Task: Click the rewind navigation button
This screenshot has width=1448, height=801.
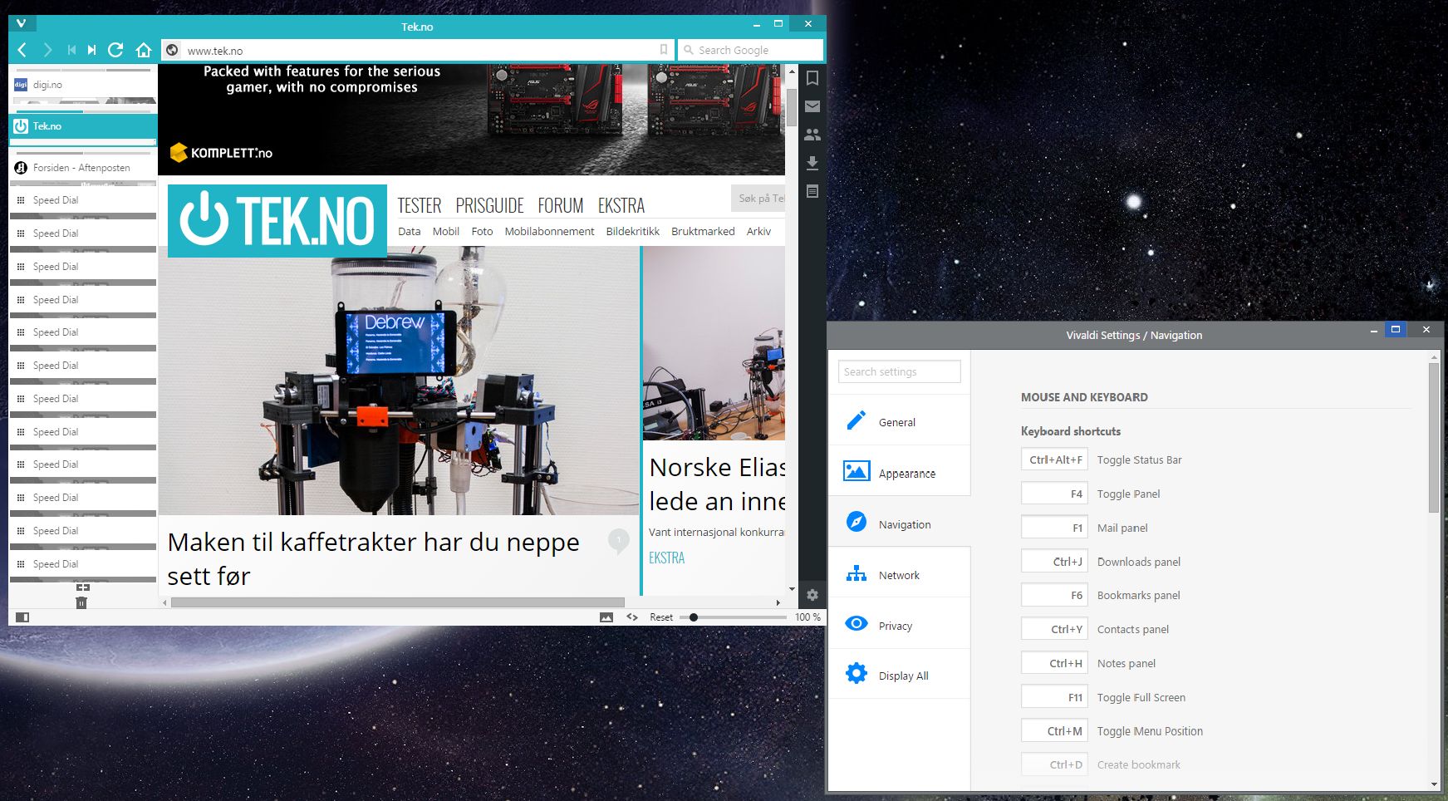Action: coord(71,50)
